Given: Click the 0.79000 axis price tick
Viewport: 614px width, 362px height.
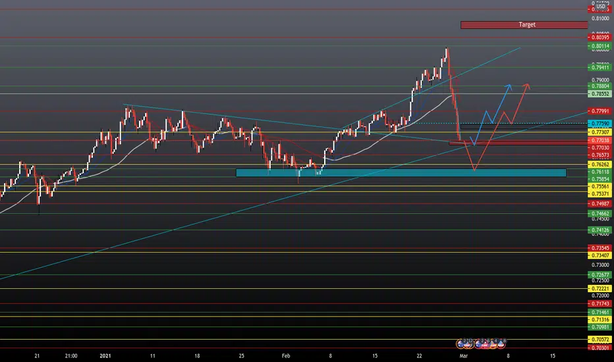Looking at the screenshot, I should pyautogui.click(x=600, y=80).
